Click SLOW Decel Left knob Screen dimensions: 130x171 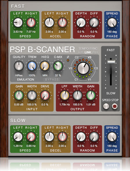(49, 137)
